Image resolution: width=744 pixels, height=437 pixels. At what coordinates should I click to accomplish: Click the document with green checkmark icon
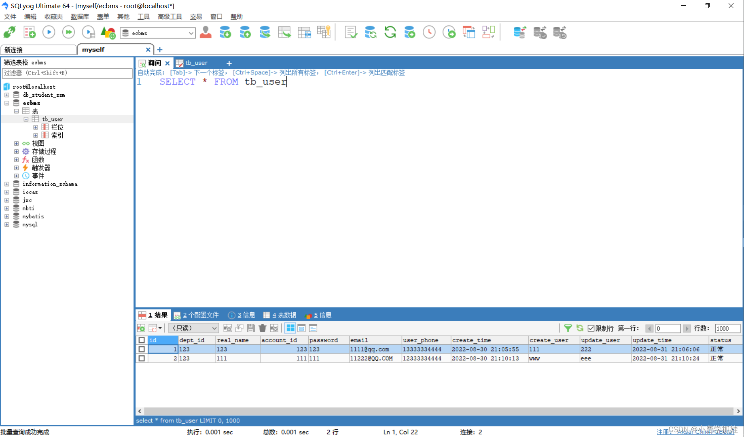351,32
